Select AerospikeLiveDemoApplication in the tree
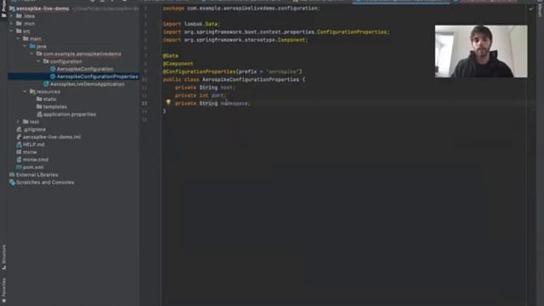The image size is (544, 306). (87, 84)
